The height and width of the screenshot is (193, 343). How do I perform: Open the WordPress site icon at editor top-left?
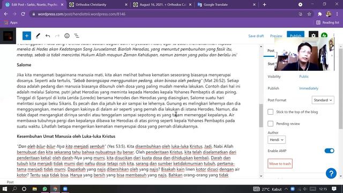pos(8,36)
